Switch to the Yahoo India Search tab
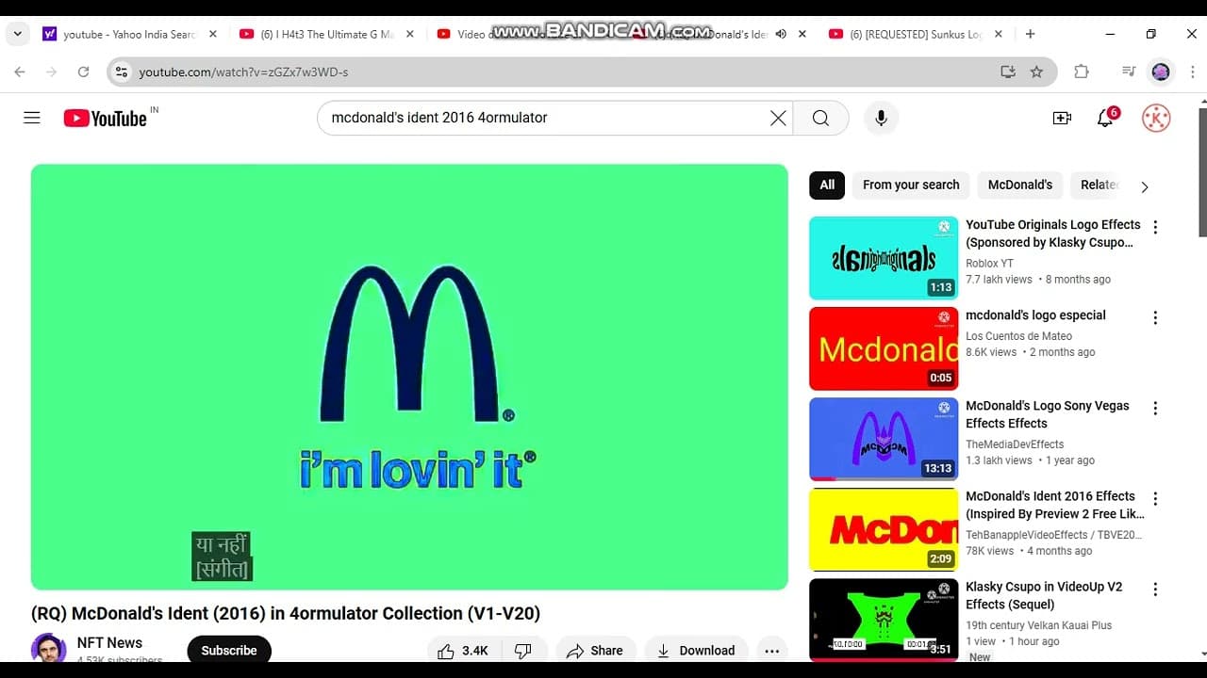 [x=129, y=34]
